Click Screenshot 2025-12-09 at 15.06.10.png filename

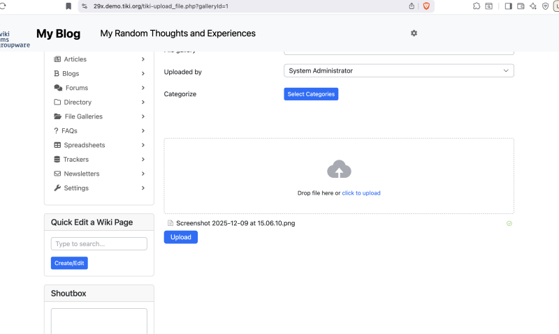click(x=235, y=223)
